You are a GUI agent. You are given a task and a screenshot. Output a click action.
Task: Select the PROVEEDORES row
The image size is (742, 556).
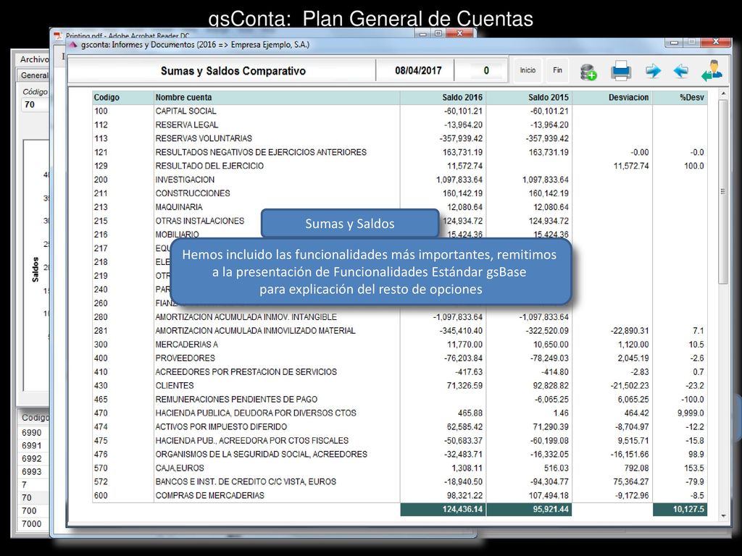coord(400,358)
